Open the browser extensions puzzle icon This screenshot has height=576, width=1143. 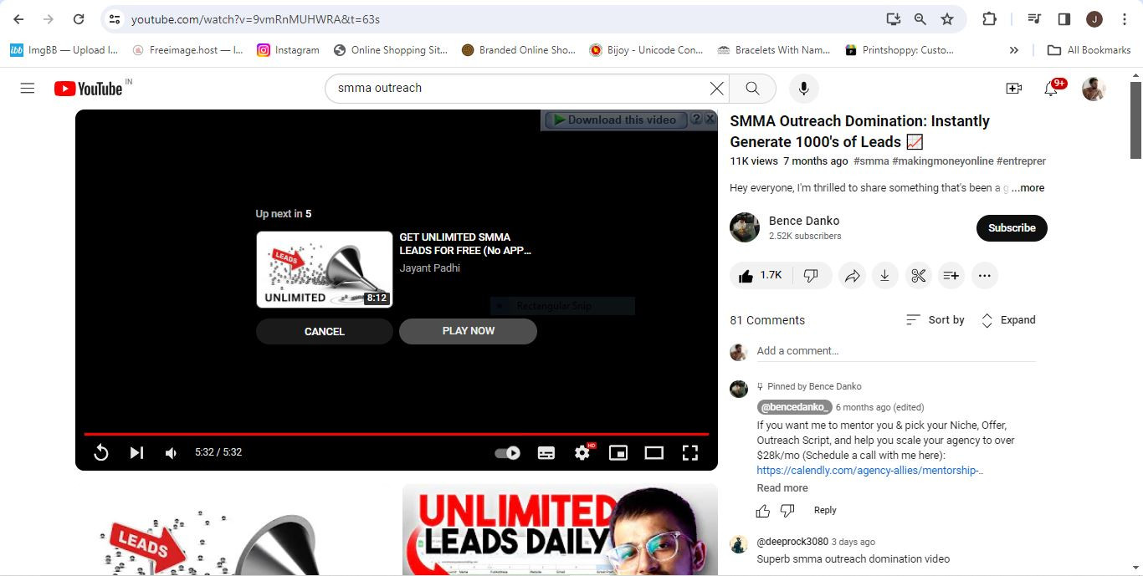coord(989,19)
